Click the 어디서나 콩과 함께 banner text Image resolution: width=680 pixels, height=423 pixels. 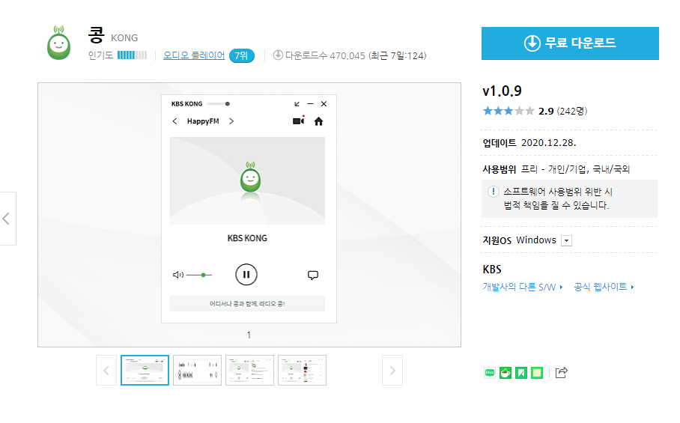coord(247,304)
